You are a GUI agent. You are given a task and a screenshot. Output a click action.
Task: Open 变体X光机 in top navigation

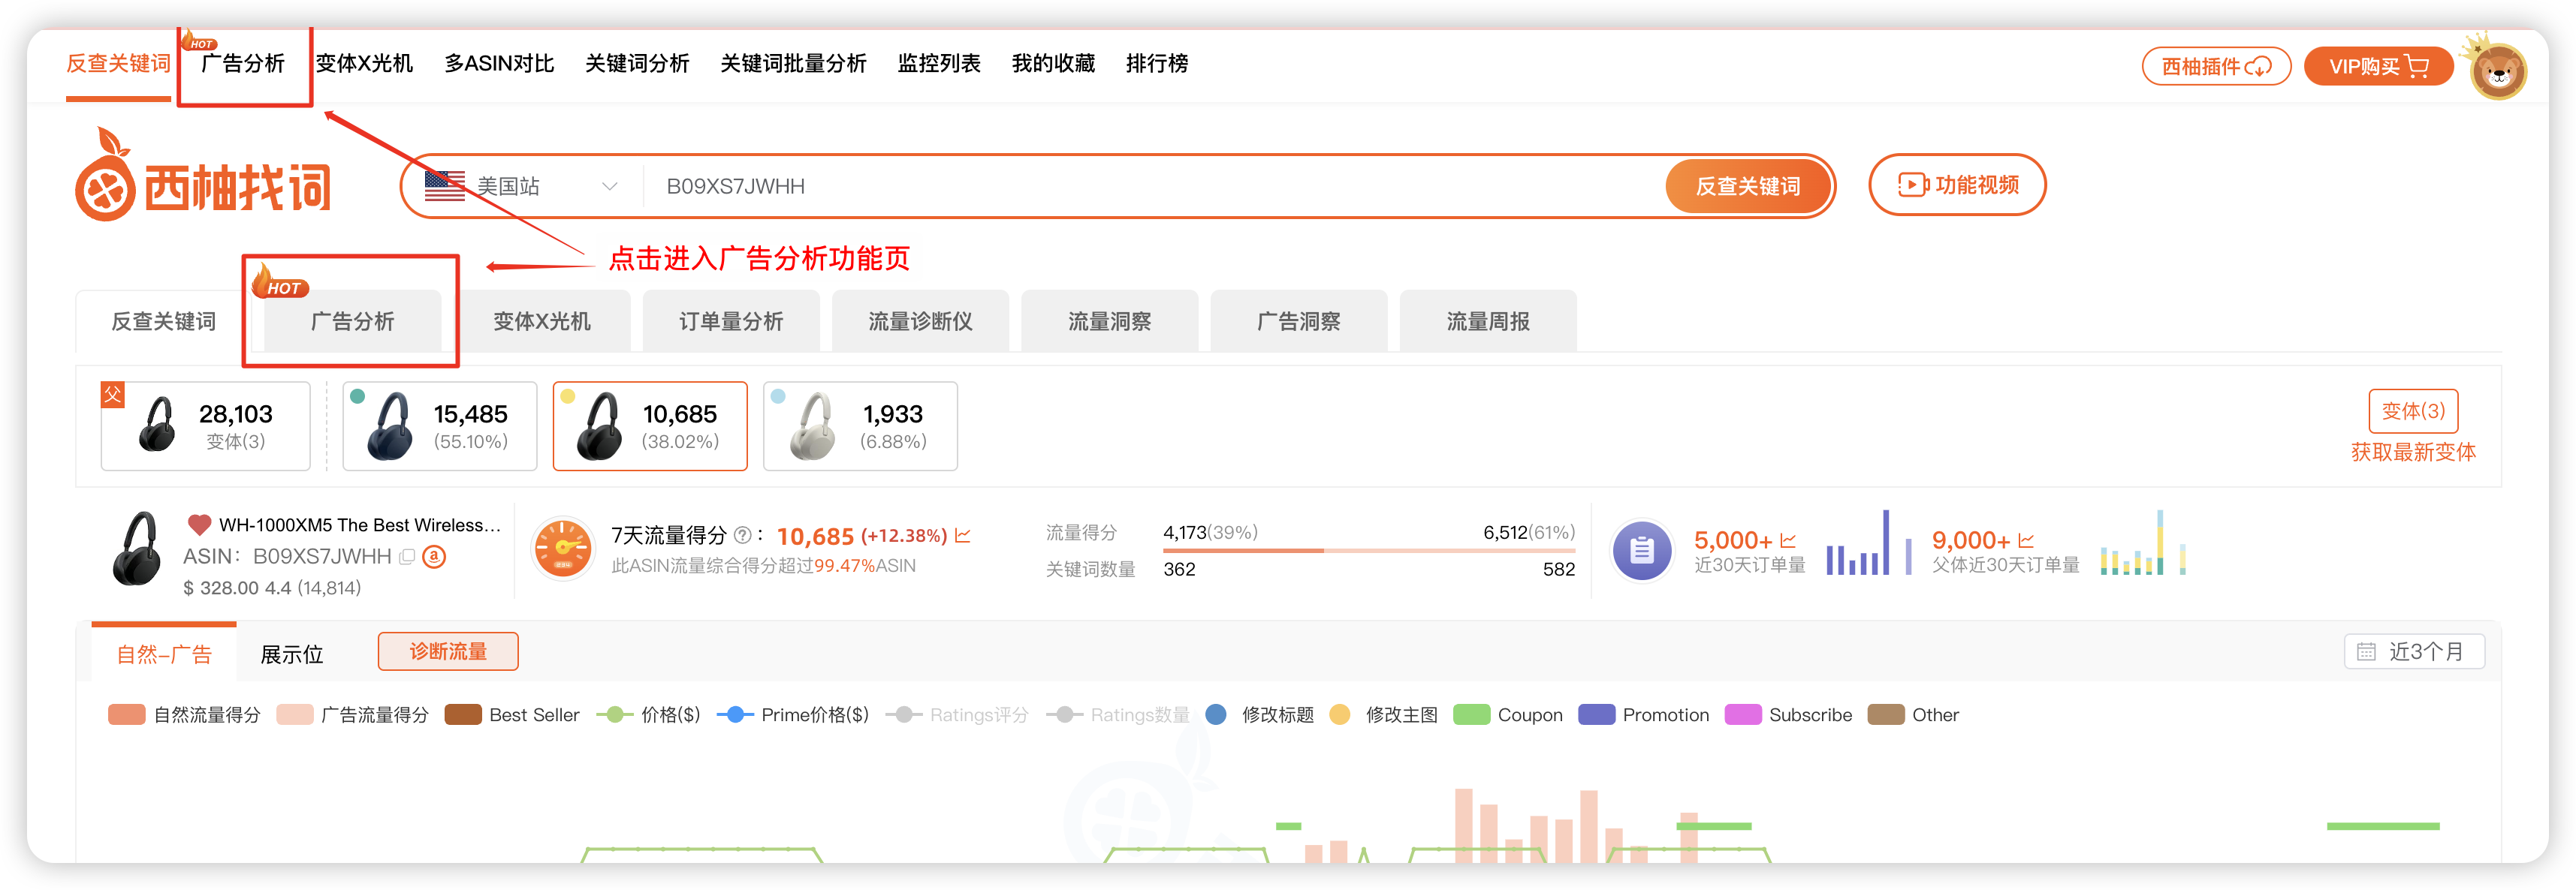click(364, 64)
